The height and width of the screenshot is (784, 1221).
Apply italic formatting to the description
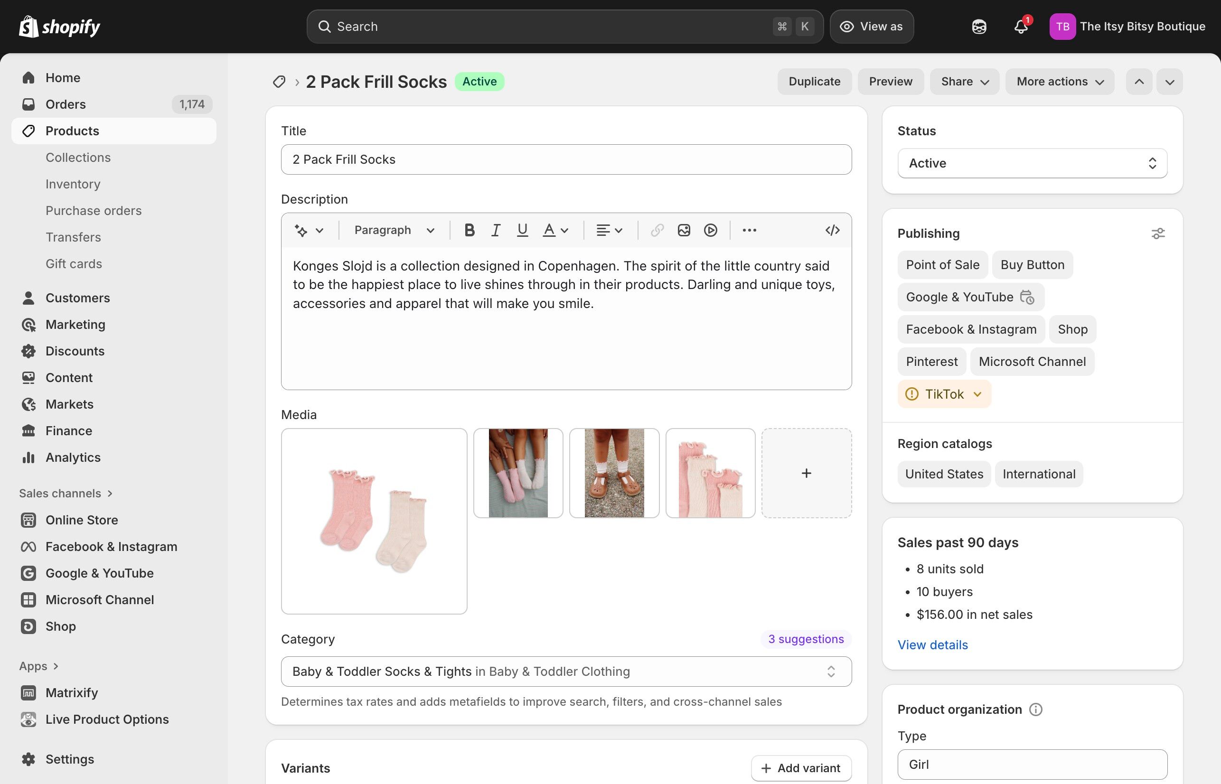pos(496,230)
